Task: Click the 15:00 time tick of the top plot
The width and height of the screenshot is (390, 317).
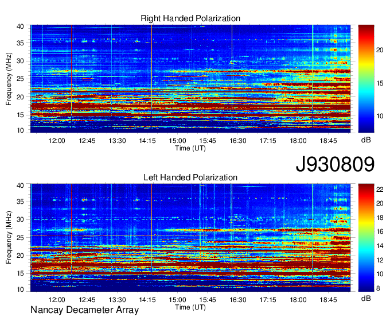Action: (177, 141)
